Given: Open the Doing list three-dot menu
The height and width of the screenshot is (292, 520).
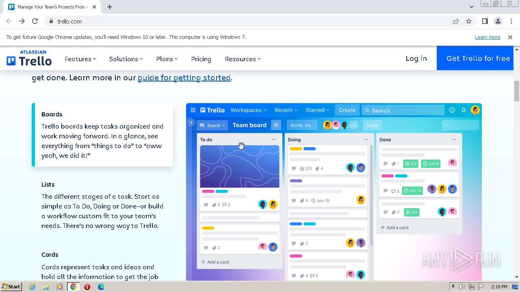Looking at the screenshot, I should coord(366,139).
